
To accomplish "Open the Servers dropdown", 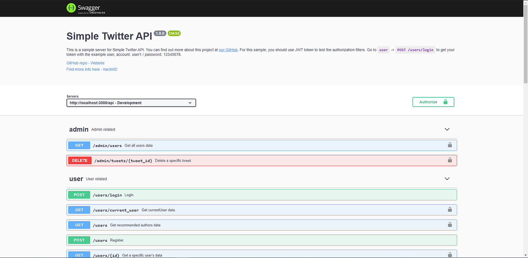I will [x=131, y=103].
